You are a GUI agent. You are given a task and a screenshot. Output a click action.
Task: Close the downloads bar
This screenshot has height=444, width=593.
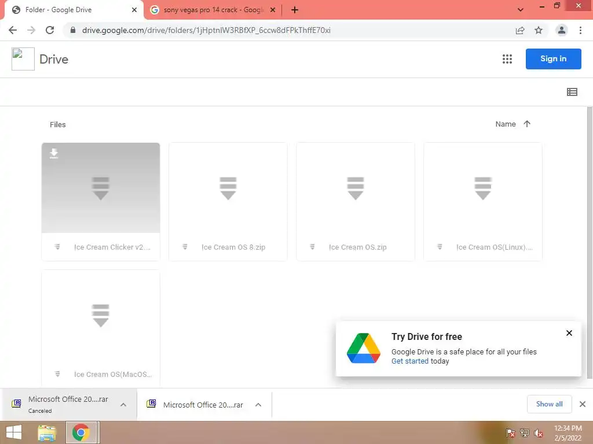click(x=583, y=404)
